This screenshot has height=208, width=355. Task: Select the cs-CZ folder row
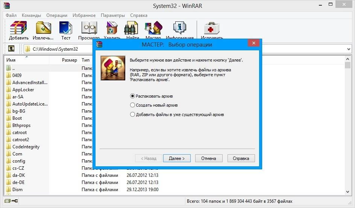point(49,168)
